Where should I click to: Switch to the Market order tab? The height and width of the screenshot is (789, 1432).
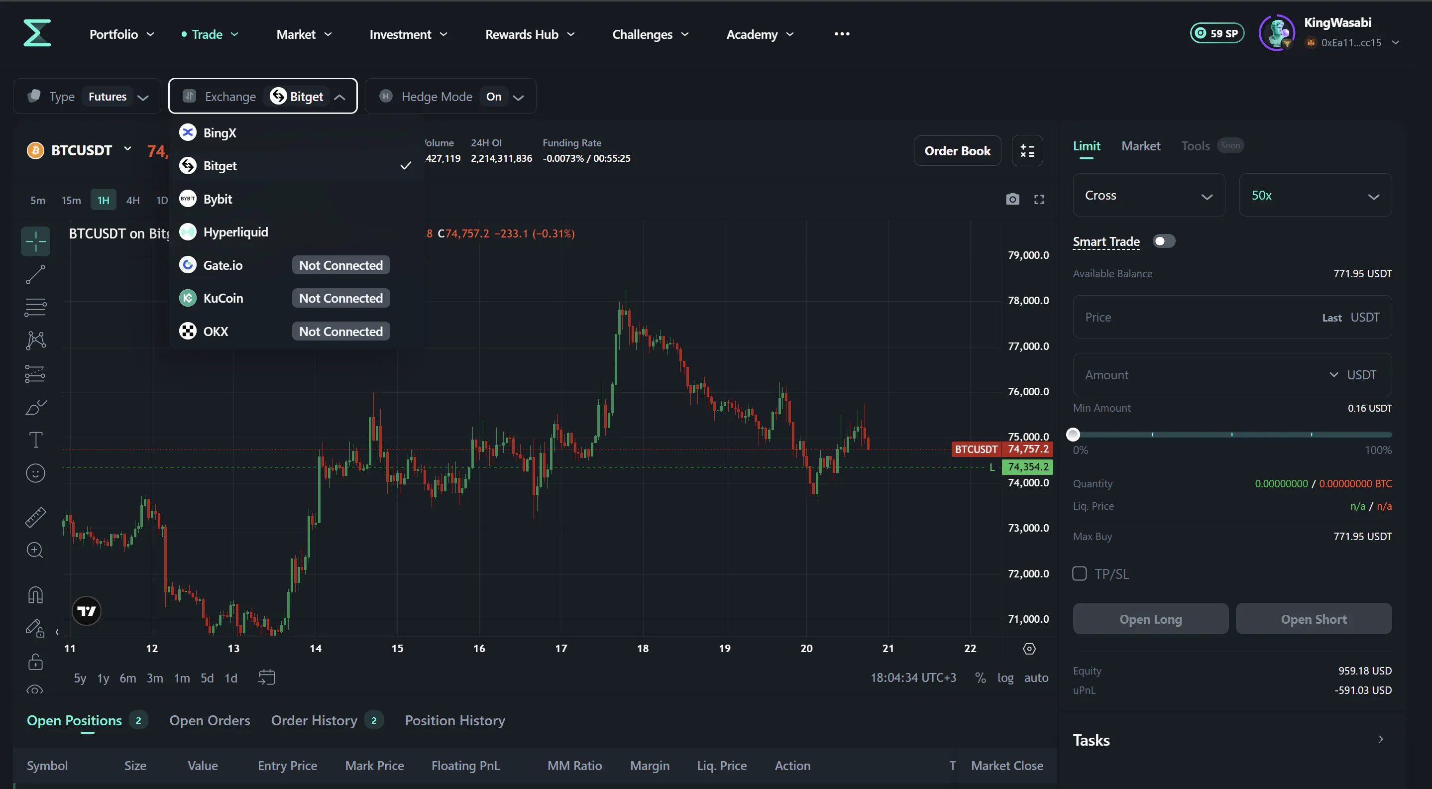[x=1140, y=146]
